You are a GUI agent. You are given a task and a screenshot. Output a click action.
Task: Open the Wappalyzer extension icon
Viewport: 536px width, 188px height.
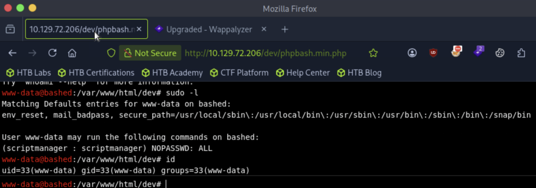tap(478, 52)
